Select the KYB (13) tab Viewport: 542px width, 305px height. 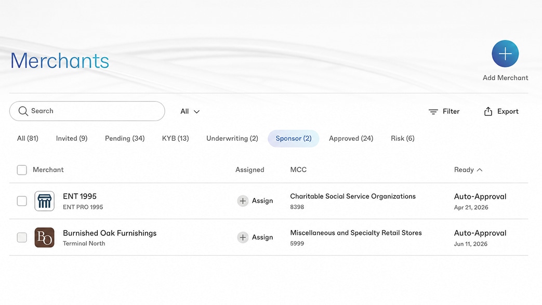[175, 138]
